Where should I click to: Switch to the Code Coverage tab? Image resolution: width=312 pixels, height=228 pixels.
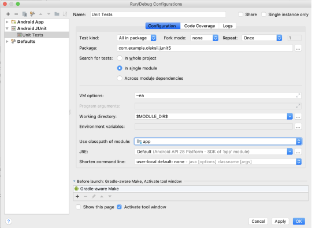point(199,26)
